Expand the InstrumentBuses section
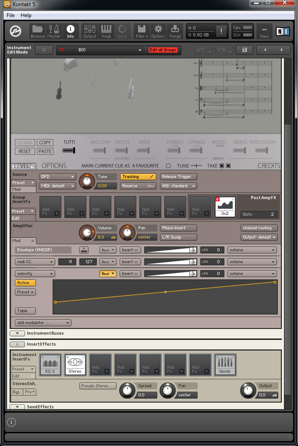Viewport: 298px width, 446px height. tap(17, 333)
